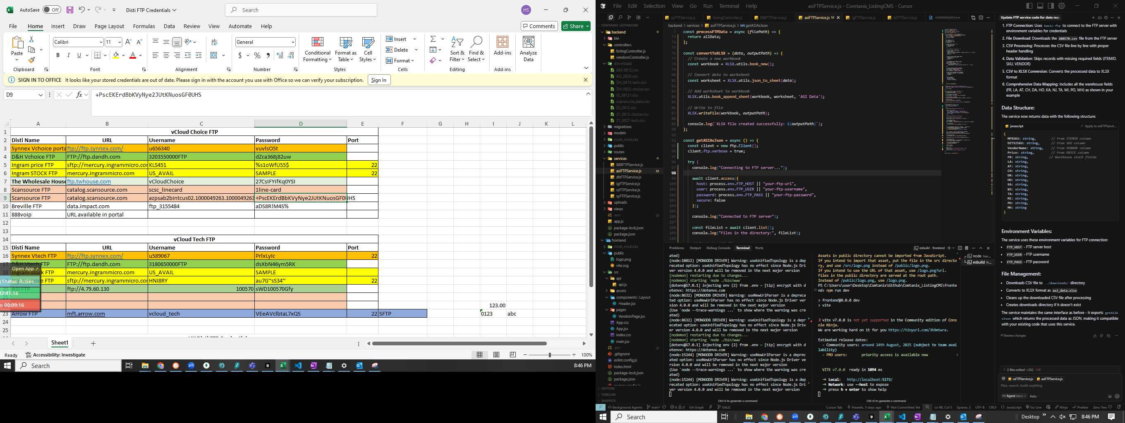Click the Wrap Text icon in Excel
Image resolution: width=1125 pixels, height=423 pixels.
[214, 42]
